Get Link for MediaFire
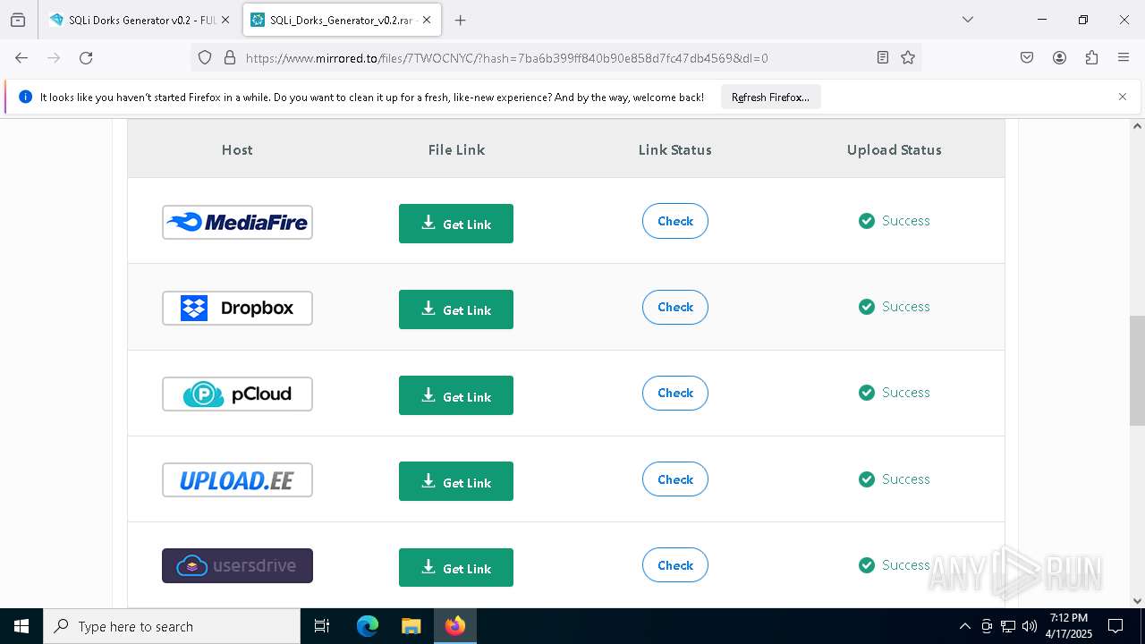1145x644 pixels. coord(456,224)
